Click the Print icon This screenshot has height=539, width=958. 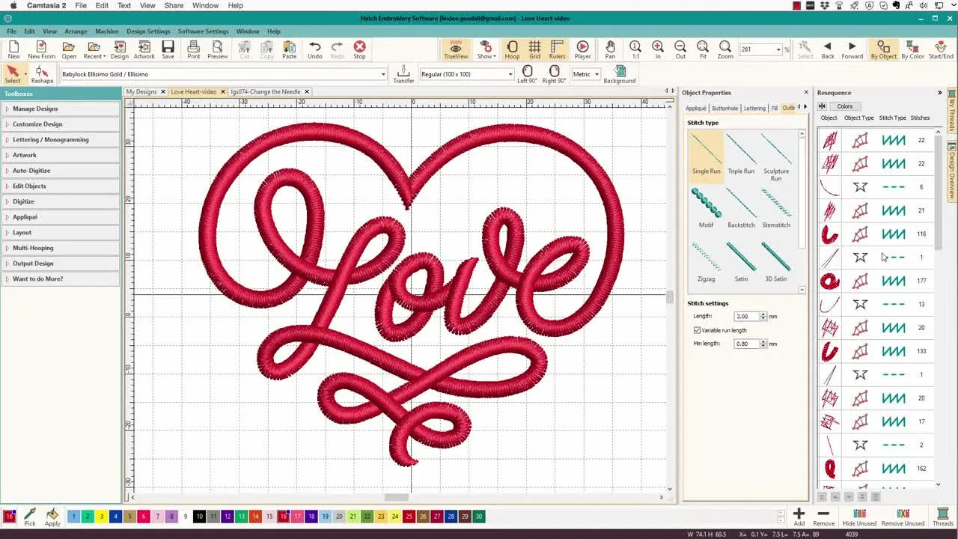[194, 50]
